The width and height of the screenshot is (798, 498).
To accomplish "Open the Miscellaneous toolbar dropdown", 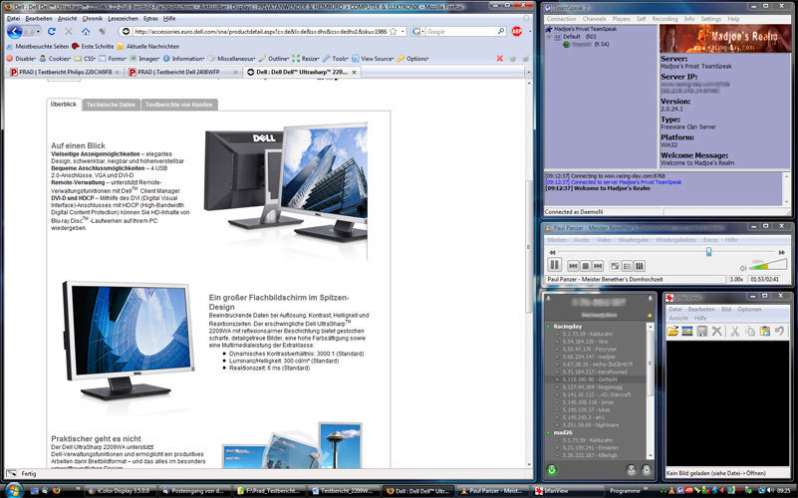I will click(x=231, y=59).
